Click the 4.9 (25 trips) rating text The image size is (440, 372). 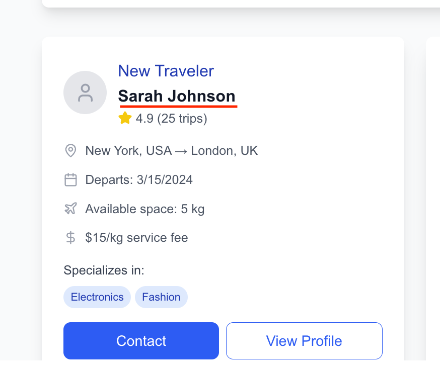coord(171,119)
